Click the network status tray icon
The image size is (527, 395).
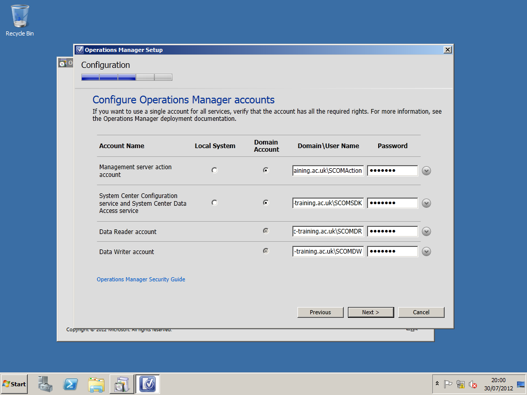(x=461, y=384)
